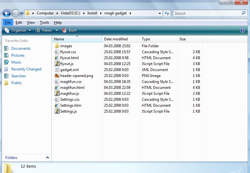Open address bar history dropdown

(x=160, y=13)
